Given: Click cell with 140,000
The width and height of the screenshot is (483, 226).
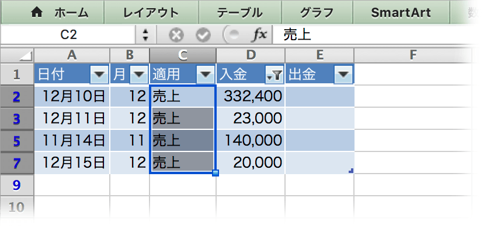Looking at the screenshot, I should 251,140.
